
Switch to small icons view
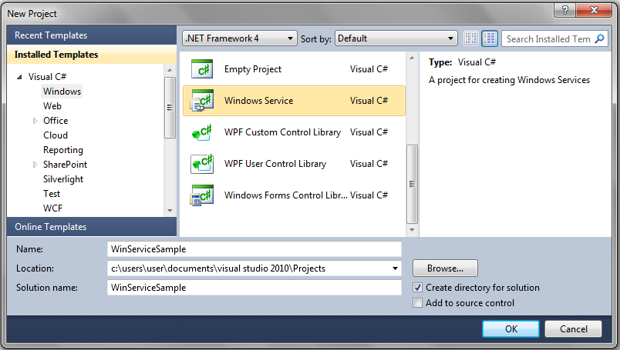click(x=470, y=38)
